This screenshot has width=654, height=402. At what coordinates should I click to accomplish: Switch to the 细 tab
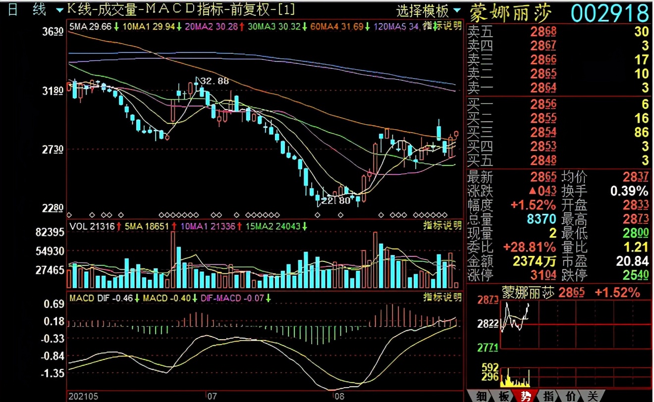(x=482, y=396)
